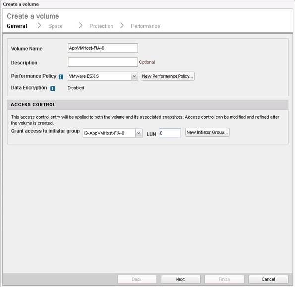Viewport: 295px width, 287px height.
Task: Click in the Volume Name field
Action: click(103, 48)
